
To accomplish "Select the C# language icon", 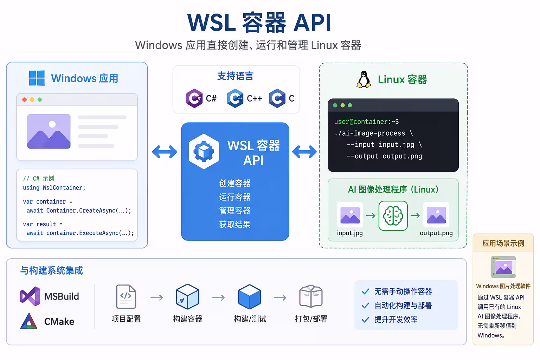I will coord(194,98).
